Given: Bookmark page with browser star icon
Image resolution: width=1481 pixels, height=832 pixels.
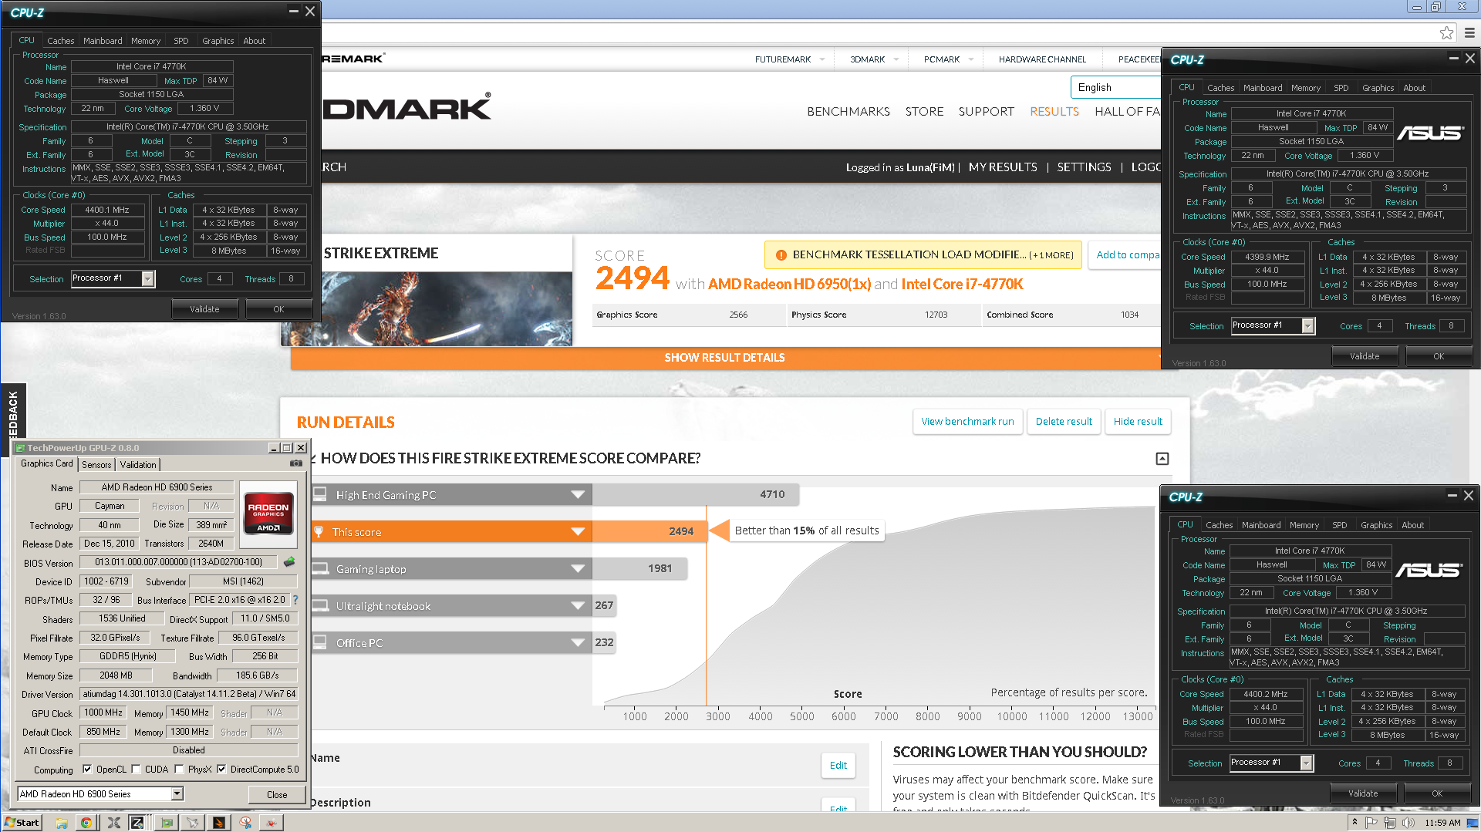Looking at the screenshot, I should coord(1446,32).
